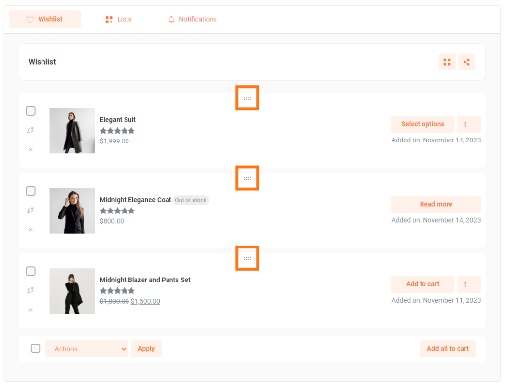Open the Elegant Suit product link
Viewport: 506px width, 386px height.
point(118,120)
